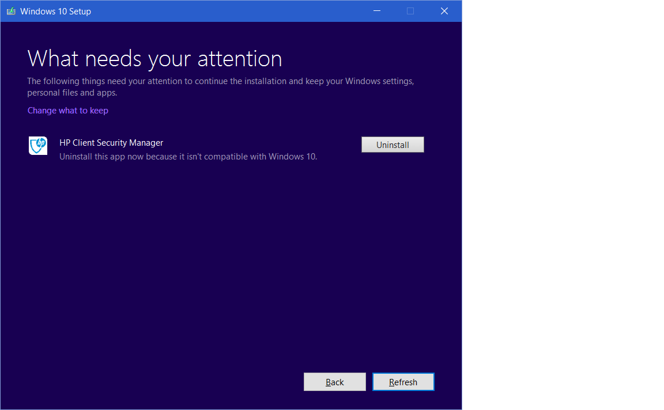Click the 'isn't compatible with Windows 10' message
Screen dimensions: 664x410
(188, 157)
